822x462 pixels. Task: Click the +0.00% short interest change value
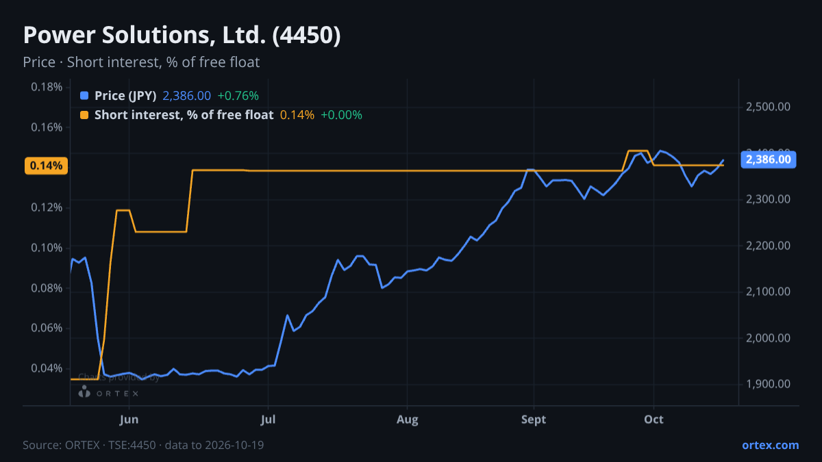point(341,115)
